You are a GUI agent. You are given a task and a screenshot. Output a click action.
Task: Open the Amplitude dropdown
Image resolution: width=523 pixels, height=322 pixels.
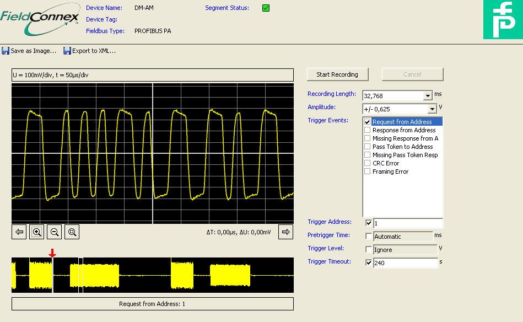432,109
